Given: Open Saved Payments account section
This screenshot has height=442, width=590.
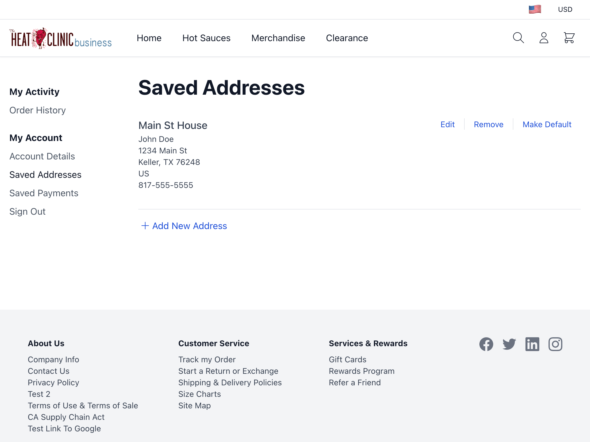Looking at the screenshot, I should coord(44,193).
